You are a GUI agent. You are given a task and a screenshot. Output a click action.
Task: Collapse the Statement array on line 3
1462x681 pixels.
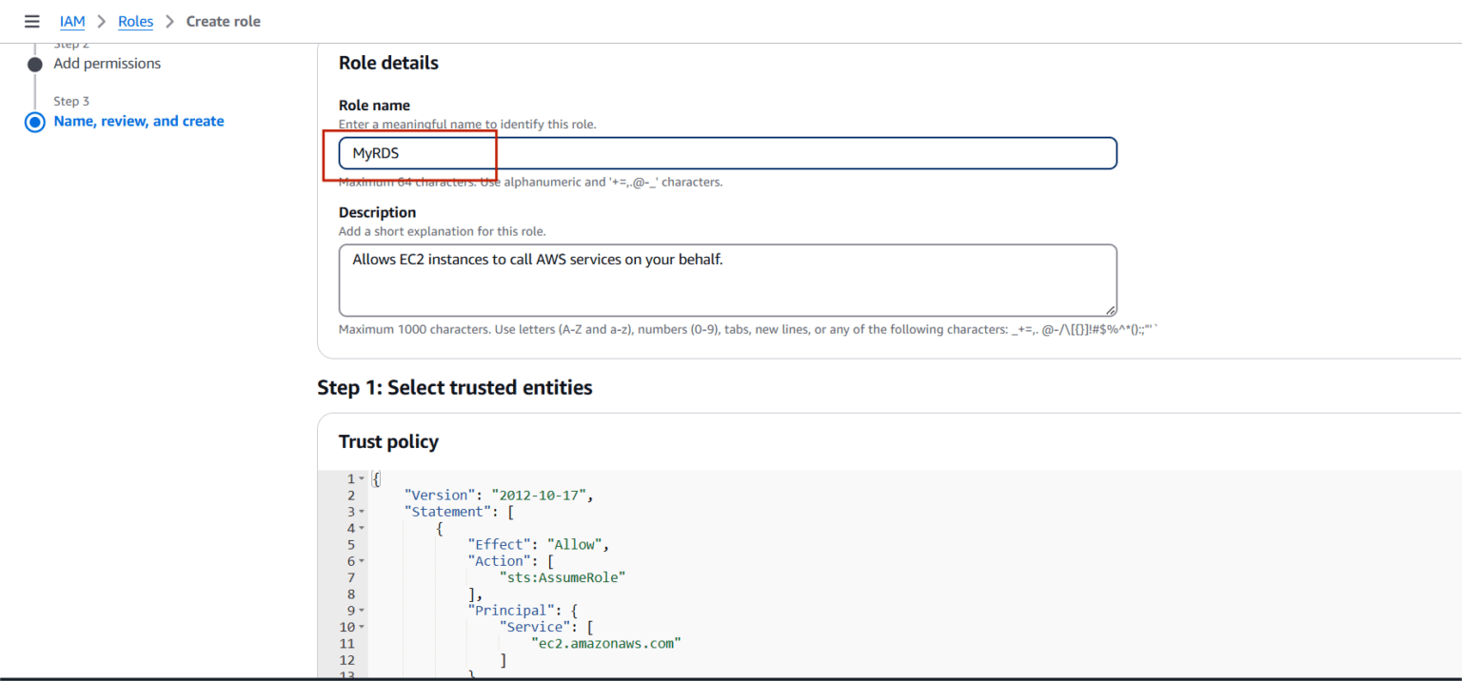360,511
